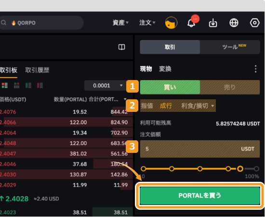Viewport: 265px width, 217px height.
Task: Expand the 合計 column dropdown arrow
Action: click(x=125, y=99)
